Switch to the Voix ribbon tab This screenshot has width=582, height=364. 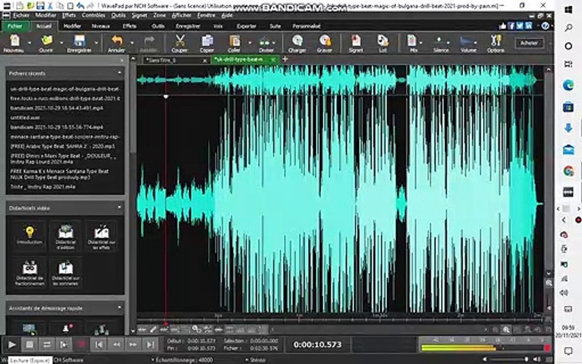218,26
